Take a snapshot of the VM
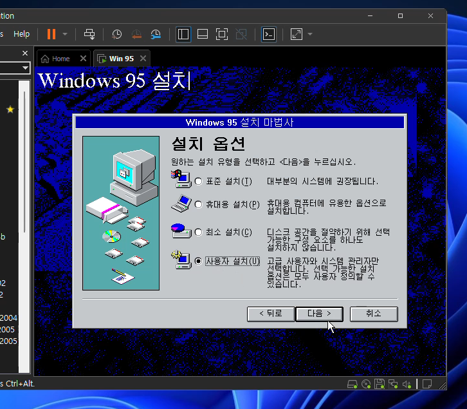 pyautogui.click(x=117, y=34)
